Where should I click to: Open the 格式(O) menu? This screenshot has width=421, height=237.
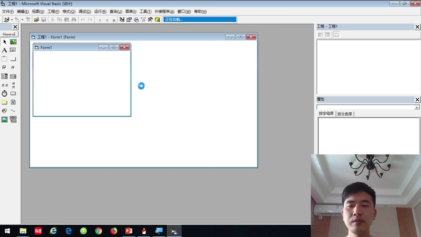(x=69, y=12)
